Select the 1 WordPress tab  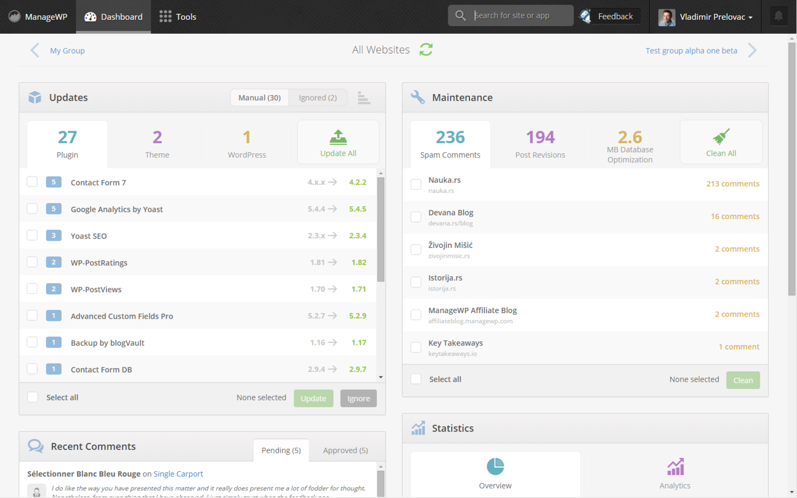click(247, 144)
